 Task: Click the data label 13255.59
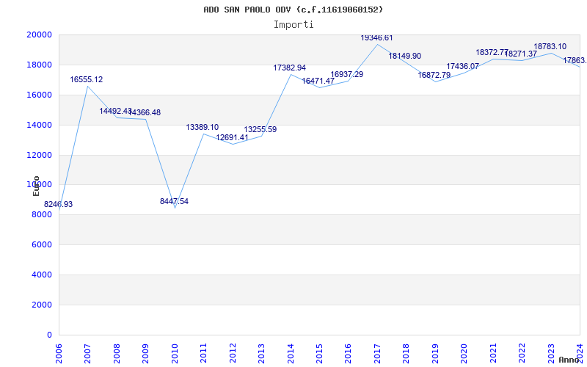coord(260,130)
